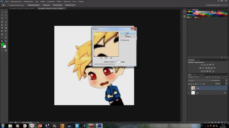The height and width of the screenshot is (128, 229).
Task: Select the Lasso tool
Action: (2, 15)
